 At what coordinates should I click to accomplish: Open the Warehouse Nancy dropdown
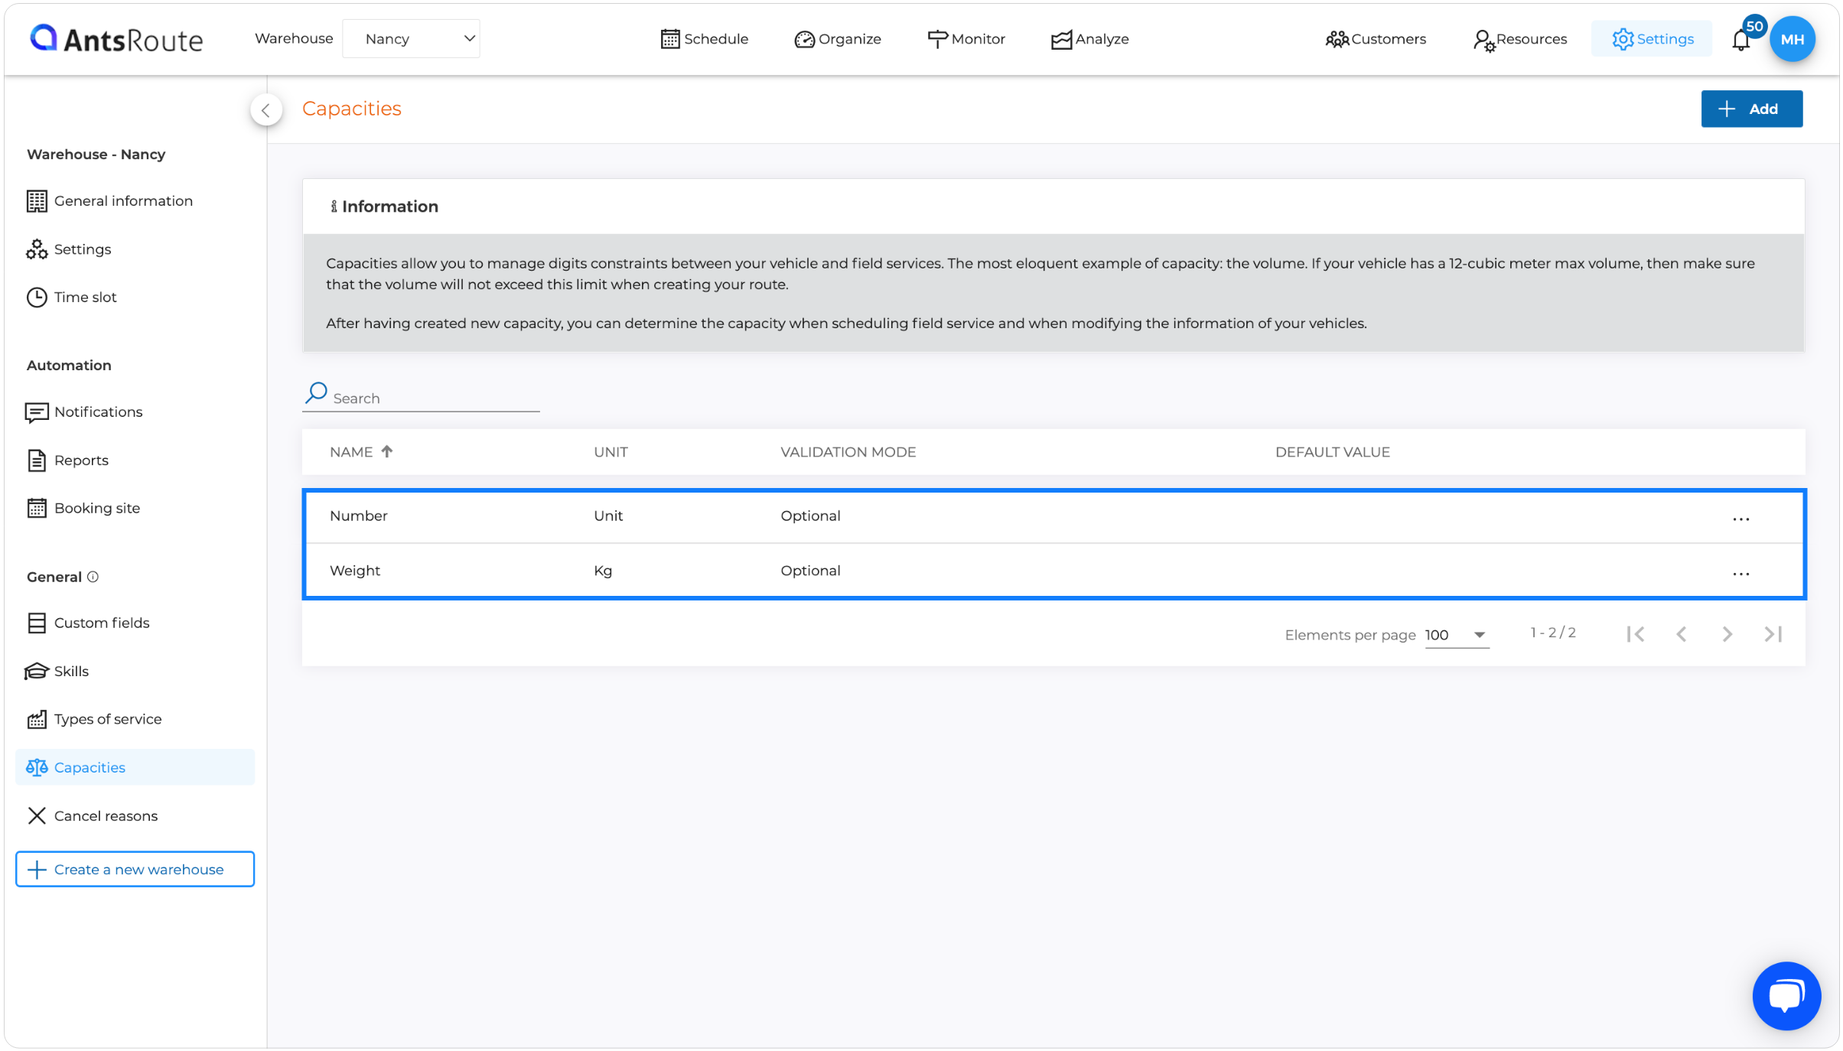[411, 39]
